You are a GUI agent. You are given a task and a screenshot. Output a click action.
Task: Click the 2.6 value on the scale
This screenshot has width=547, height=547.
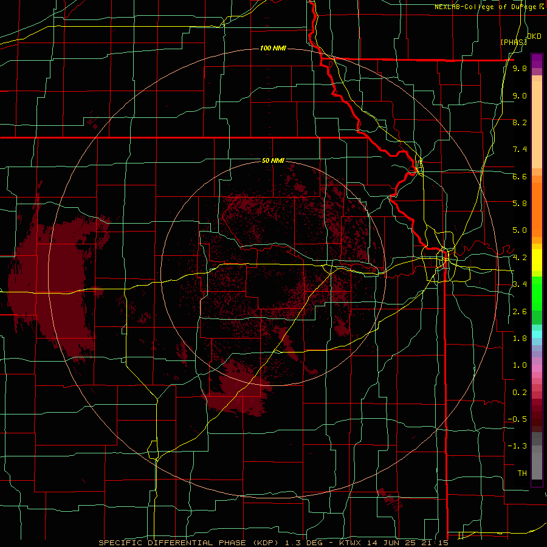tap(520, 312)
